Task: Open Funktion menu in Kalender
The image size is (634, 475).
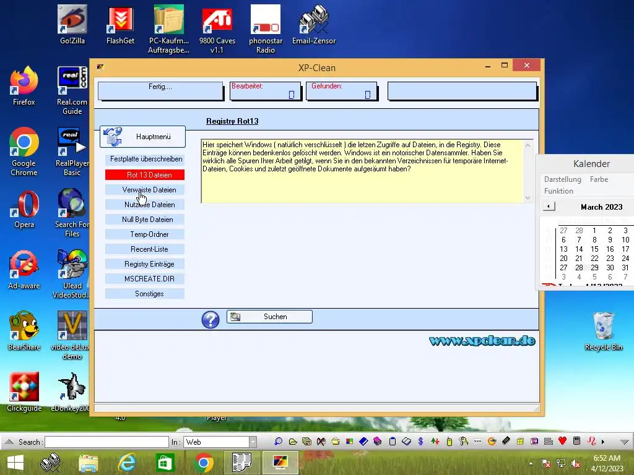Action: click(558, 191)
